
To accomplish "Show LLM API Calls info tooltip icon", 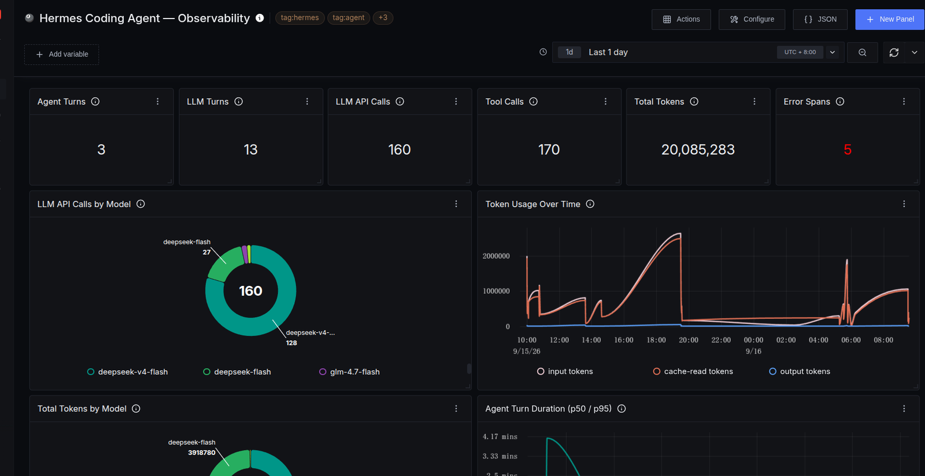I will pyautogui.click(x=400, y=102).
